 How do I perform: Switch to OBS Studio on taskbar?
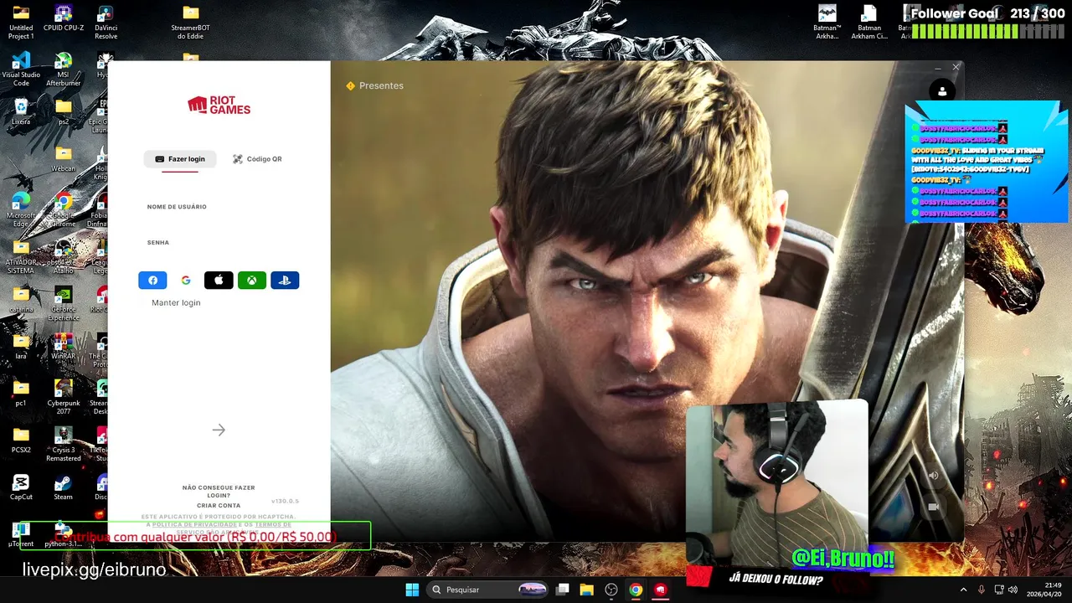pyautogui.click(x=611, y=590)
